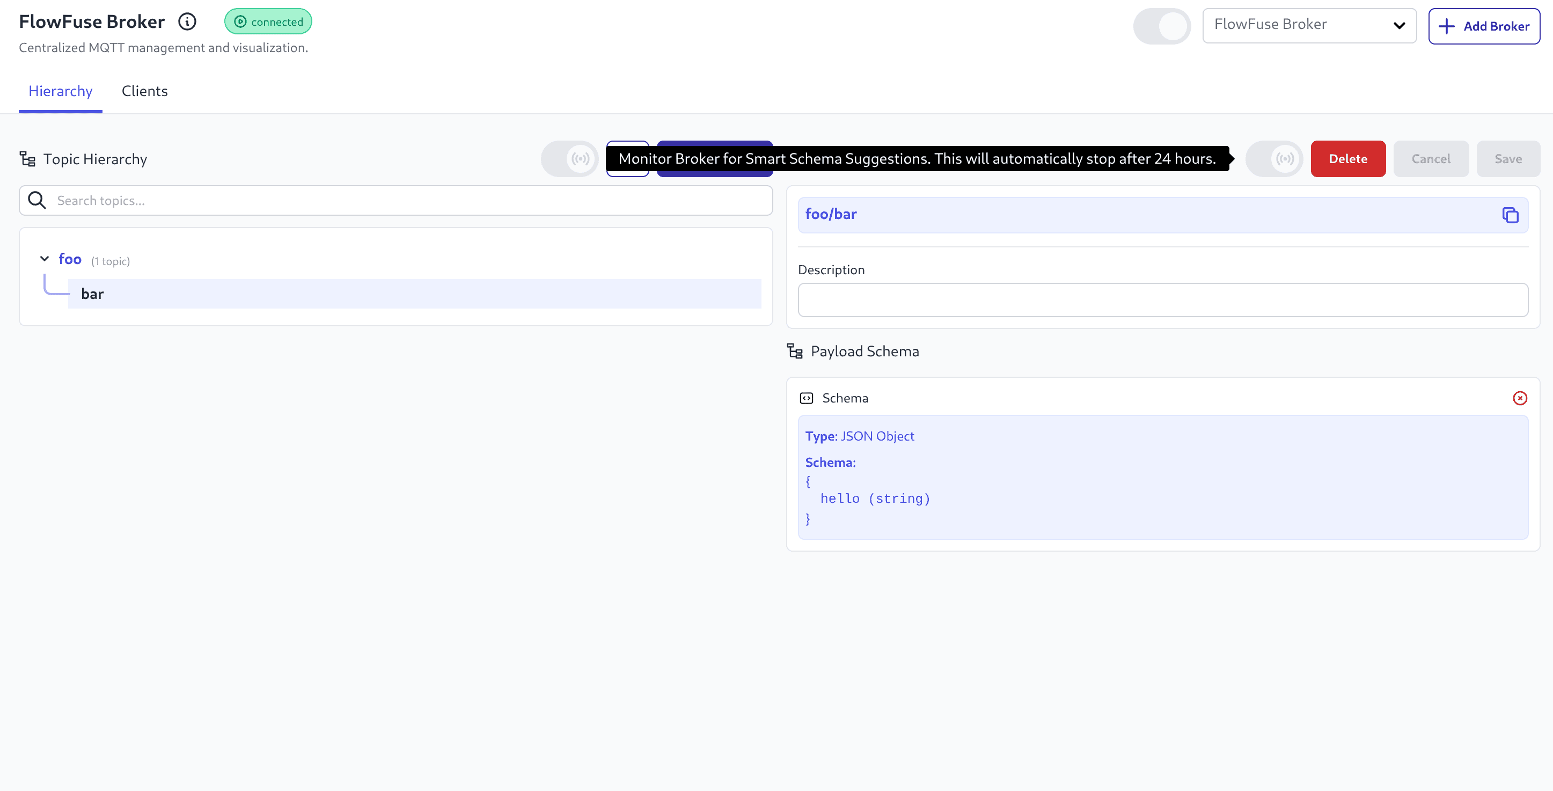Click the Payload Schema hierarchy icon
Viewport: 1553px width, 791px height.
[x=795, y=351]
